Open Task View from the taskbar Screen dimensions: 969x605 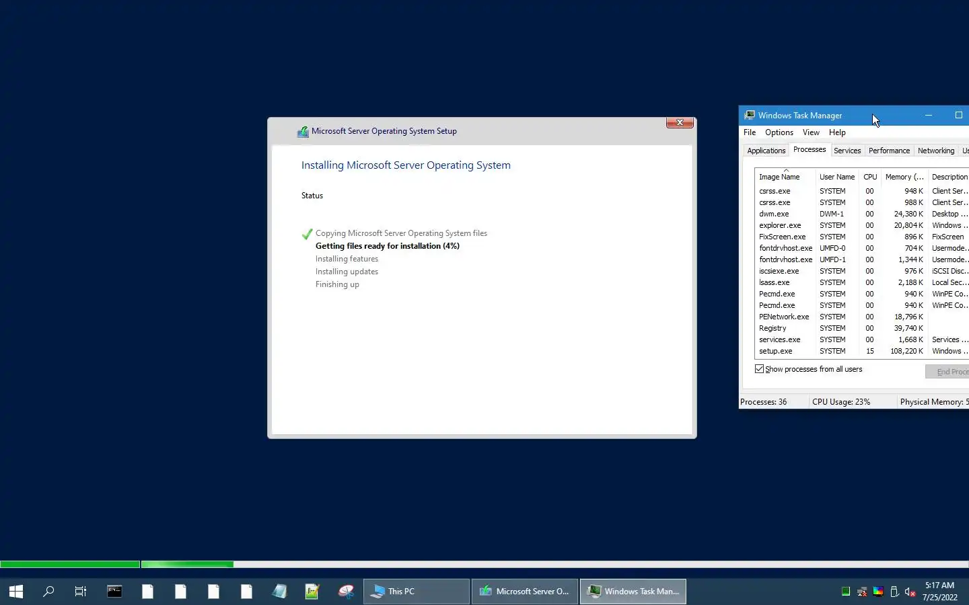(x=81, y=592)
